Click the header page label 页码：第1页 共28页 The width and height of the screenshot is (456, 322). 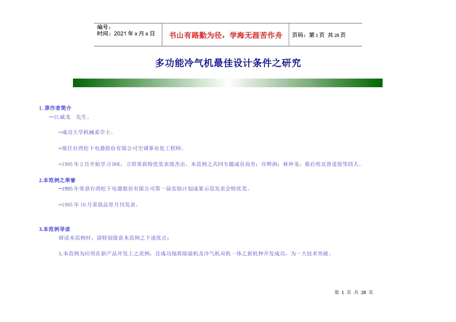(319, 35)
